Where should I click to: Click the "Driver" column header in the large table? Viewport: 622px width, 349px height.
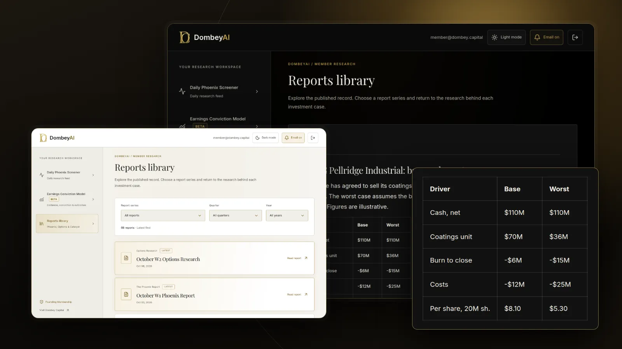440,189
